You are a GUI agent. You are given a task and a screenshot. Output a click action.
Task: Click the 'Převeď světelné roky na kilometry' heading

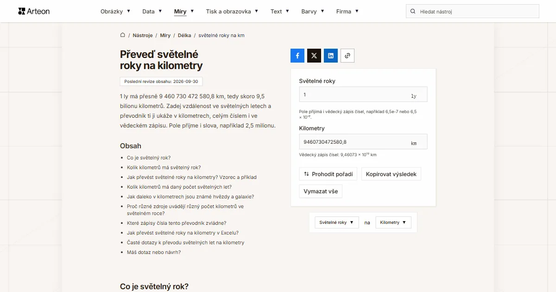(x=161, y=60)
